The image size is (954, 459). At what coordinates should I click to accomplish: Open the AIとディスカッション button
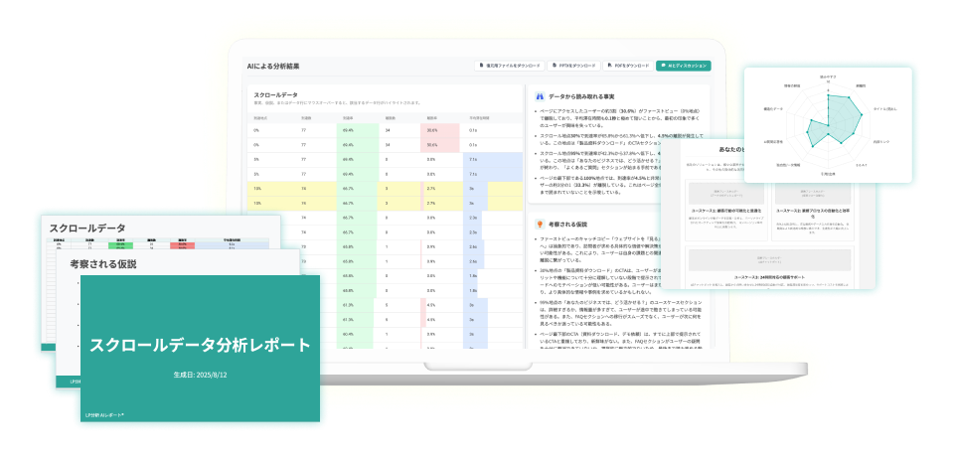(684, 66)
